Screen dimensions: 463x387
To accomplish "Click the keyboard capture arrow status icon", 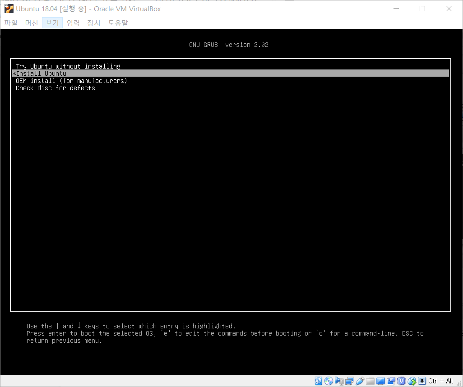I will (x=422, y=381).
